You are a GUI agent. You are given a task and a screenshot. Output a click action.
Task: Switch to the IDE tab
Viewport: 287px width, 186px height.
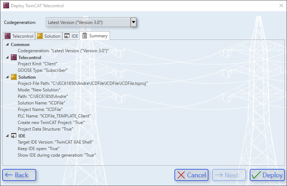pyautogui.click(x=71, y=36)
